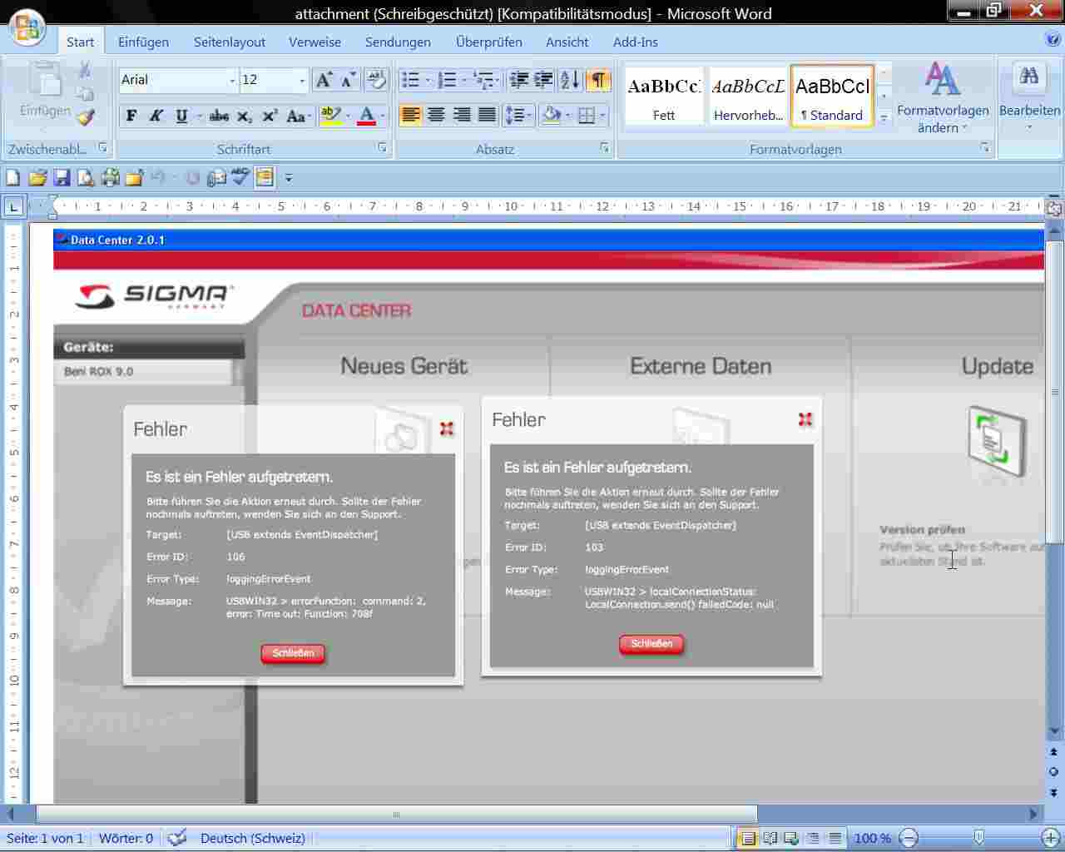
Task: Expand the styles gallery more arrow
Action: pos(884,117)
